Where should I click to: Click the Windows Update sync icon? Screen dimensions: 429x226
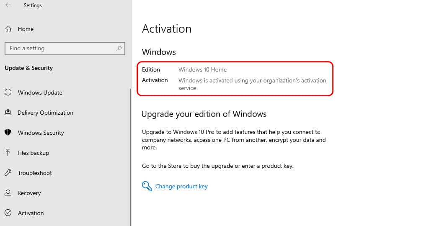click(8, 92)
